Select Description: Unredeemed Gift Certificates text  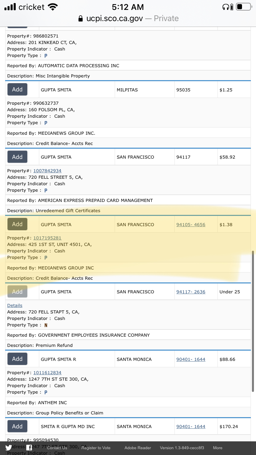click(54, 210)
